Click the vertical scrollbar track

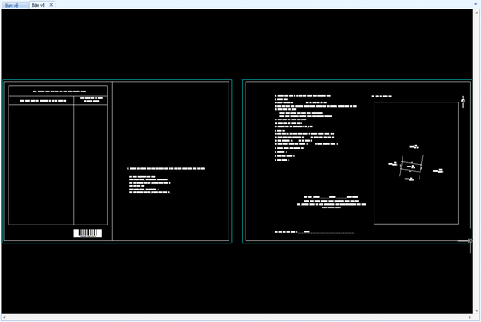[477, 161]
